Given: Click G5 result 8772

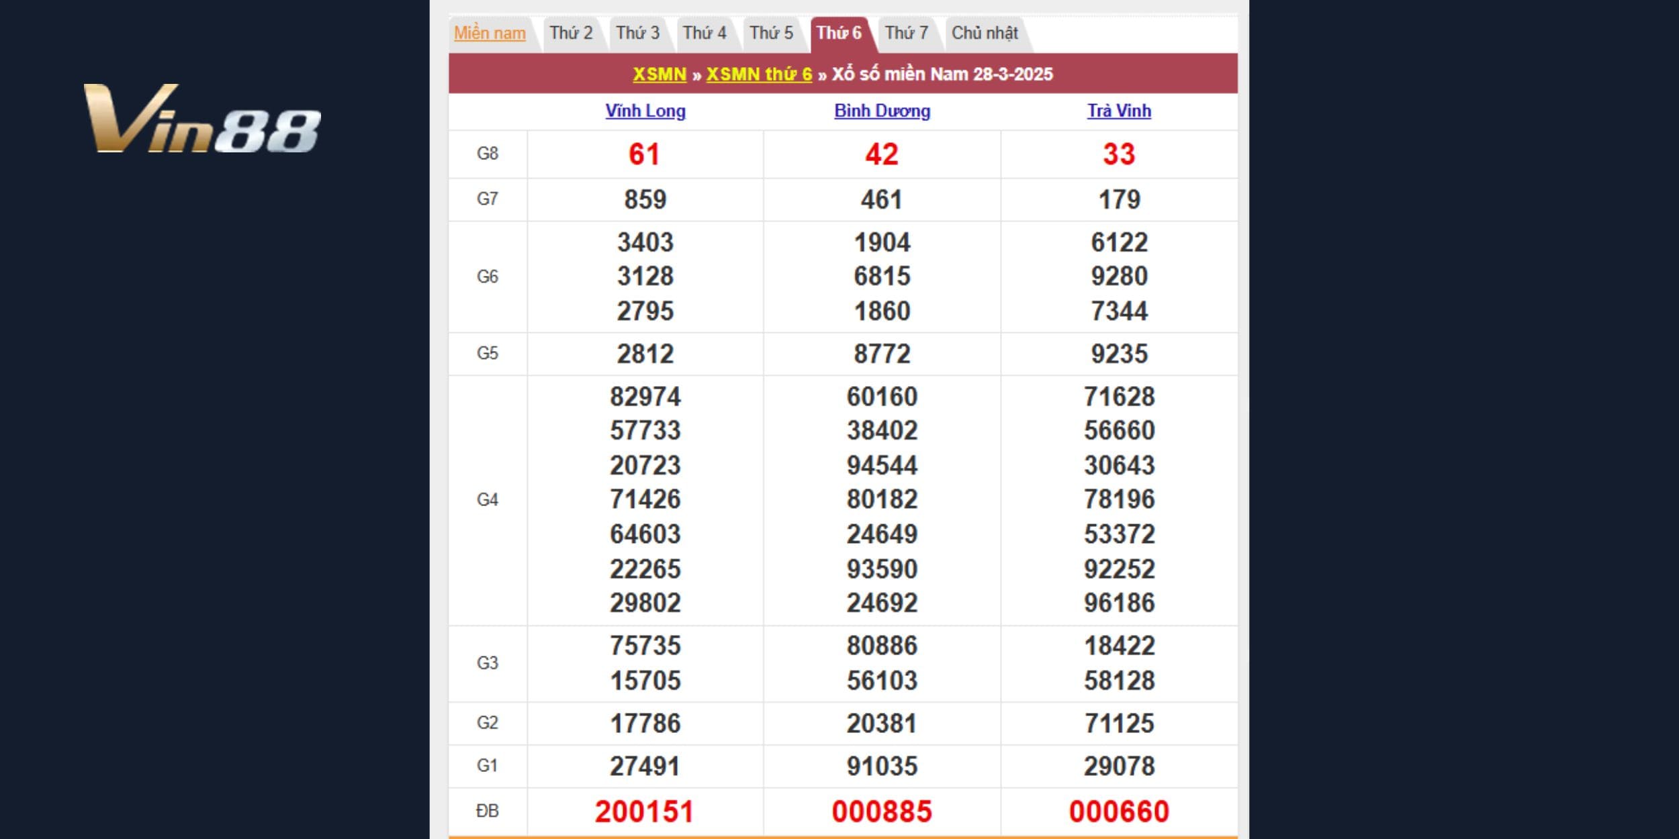Looking at the screenshot, I should [x=882, y=354].
